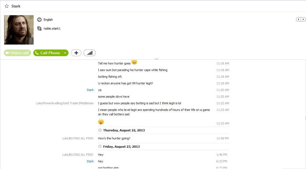This screenshot has height=169, width=306.
Task: Click the smiley emoticon after hunter goes
Action: point(134,62)
